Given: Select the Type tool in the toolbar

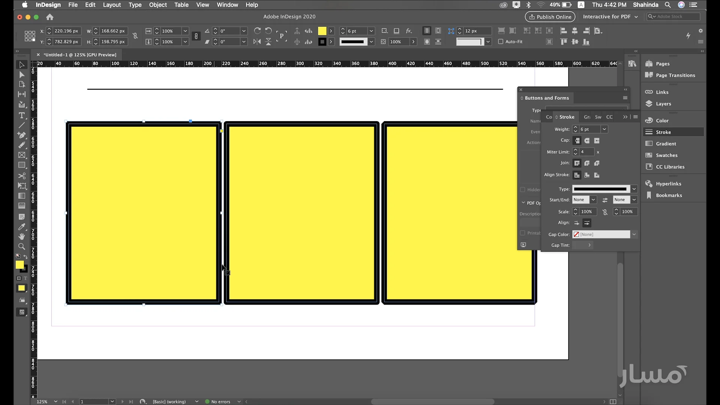Looking at the screenshot, I should coord(21,115).
